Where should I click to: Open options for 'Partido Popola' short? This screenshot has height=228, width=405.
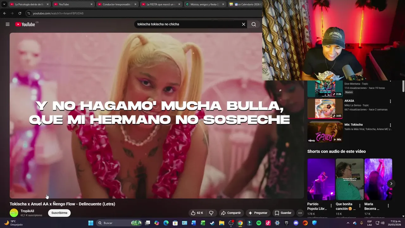(331, 206)
